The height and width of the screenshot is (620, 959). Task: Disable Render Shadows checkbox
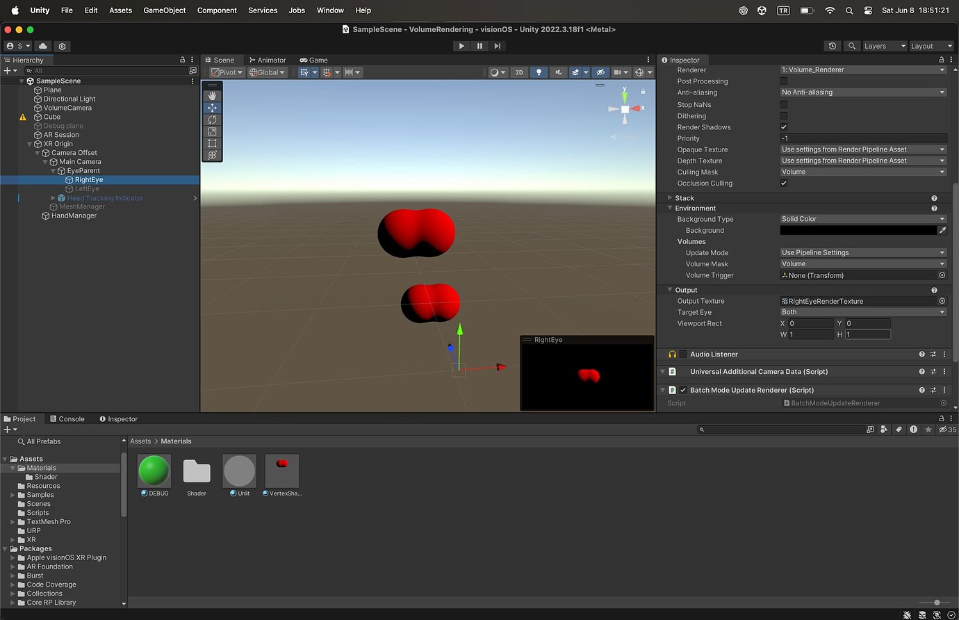click(x=784, y=127)
